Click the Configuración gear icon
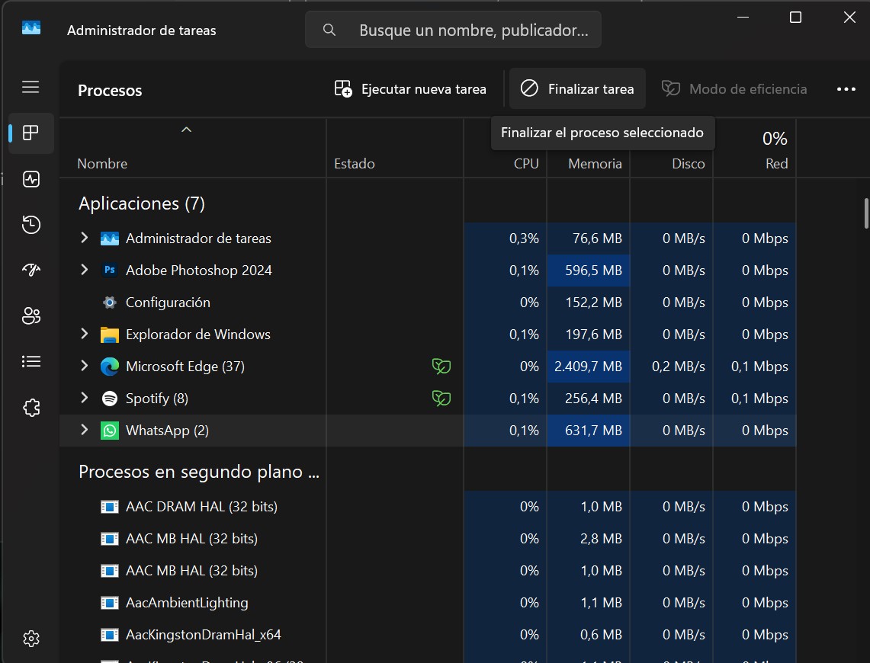Viewport: 870px width, 663px height. click(110, 302)
